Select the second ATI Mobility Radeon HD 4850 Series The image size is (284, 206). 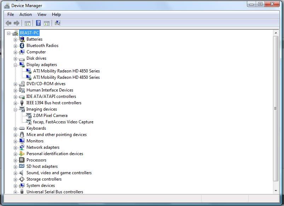pos(66,77)
